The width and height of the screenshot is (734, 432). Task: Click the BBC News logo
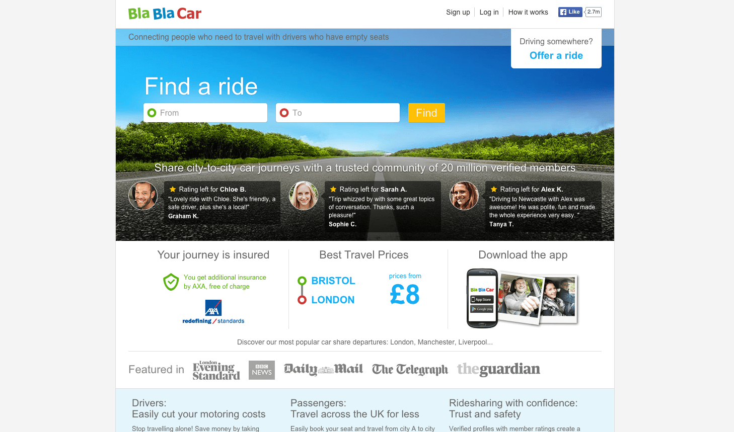coord(262,370)
